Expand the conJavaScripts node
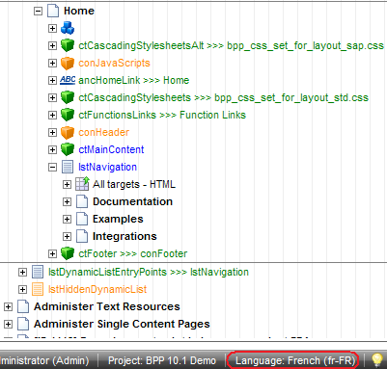Image resolution: width=387 pixels, height=369 pixels. coord(52,63)
